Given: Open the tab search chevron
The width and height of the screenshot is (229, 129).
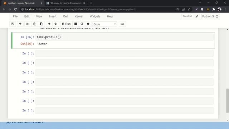Looking at the screenshot, I should (200, 3).
